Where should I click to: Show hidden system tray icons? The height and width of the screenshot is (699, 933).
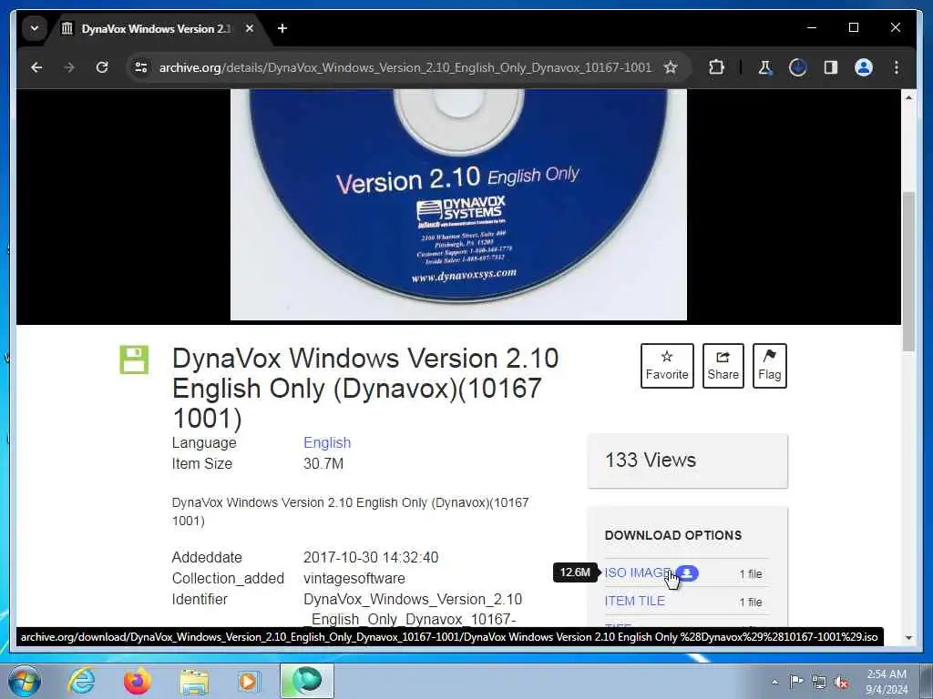pos(774,682)
